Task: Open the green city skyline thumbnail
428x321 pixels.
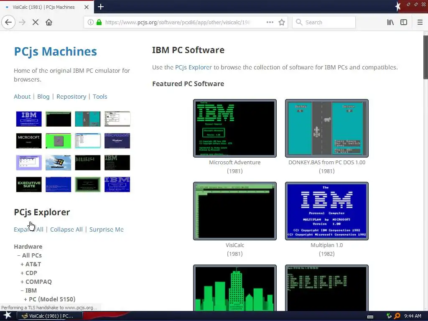Action: [235, 288]
